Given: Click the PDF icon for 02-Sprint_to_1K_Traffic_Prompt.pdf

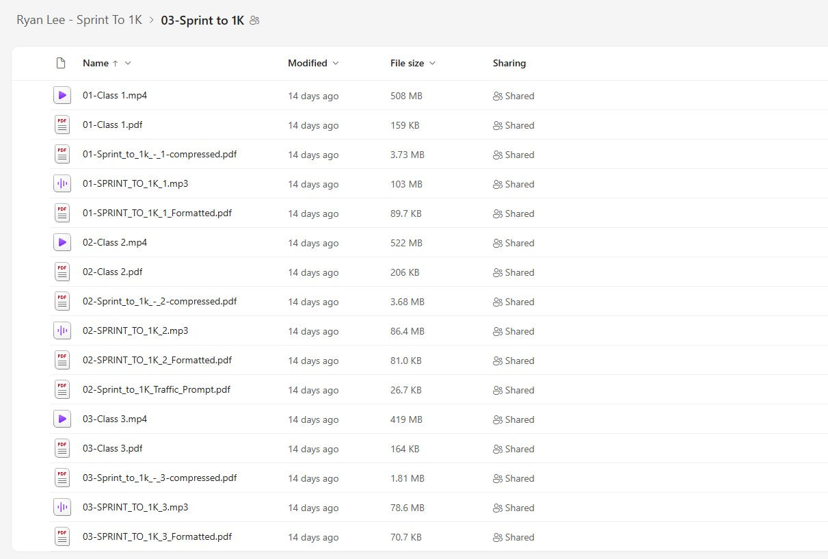Looking at the screenshot, I should 62,390.
